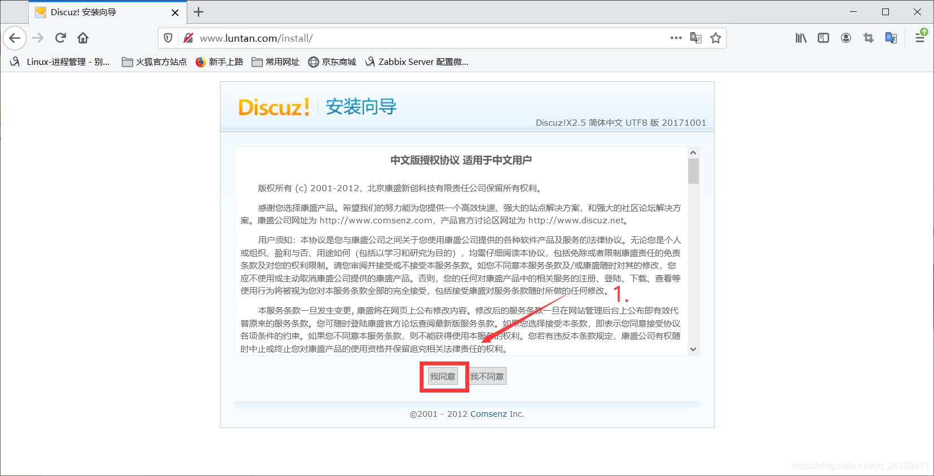Viewport: 934px width, 476px height.
Task: Click the 安装向导 title text
Action: point(361,107)
